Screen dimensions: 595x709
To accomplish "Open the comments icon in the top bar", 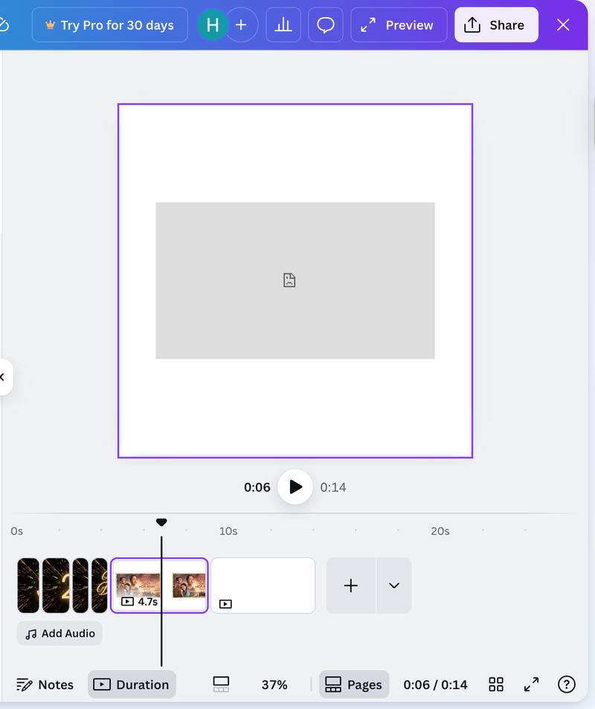I will (326, 25).
